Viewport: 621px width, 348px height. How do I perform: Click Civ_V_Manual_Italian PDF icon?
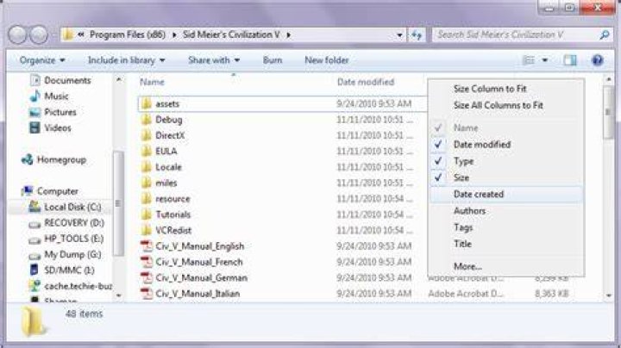click(x=147, y=294)
